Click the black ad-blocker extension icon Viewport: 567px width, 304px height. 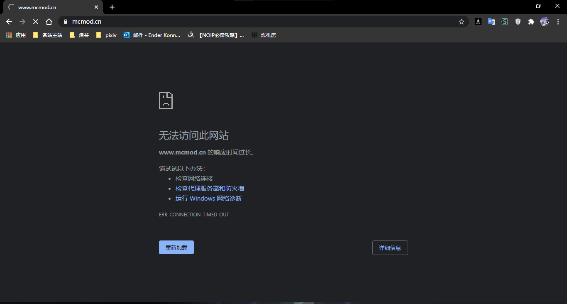click(478, 21)
